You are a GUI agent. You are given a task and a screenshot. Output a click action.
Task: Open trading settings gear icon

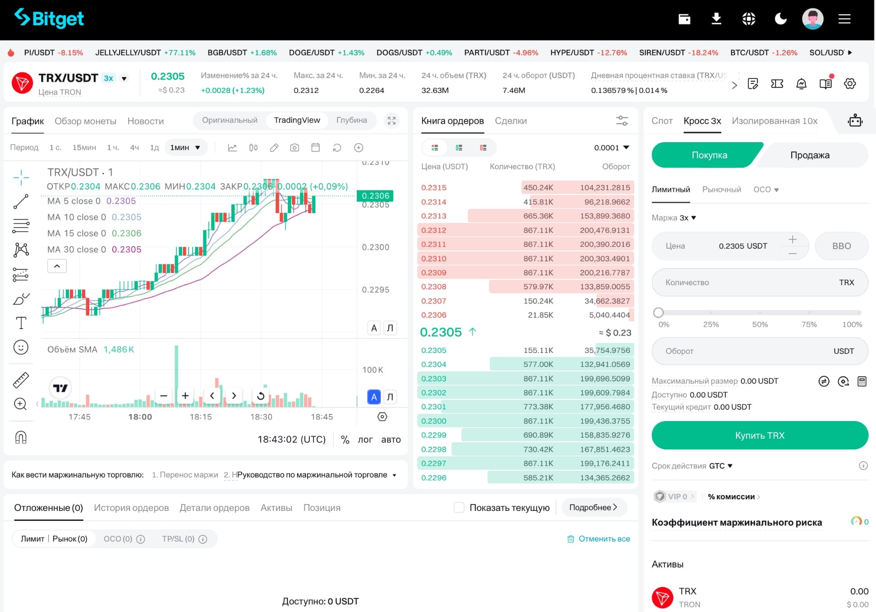pyautogui.click(x=850, y=83)
